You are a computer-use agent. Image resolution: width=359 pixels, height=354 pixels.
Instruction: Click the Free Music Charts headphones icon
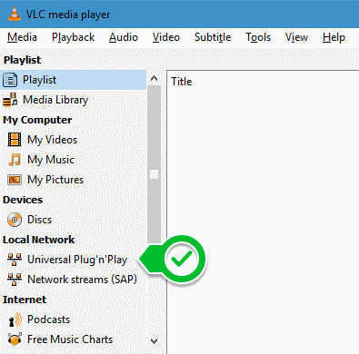tap(15, 339)
